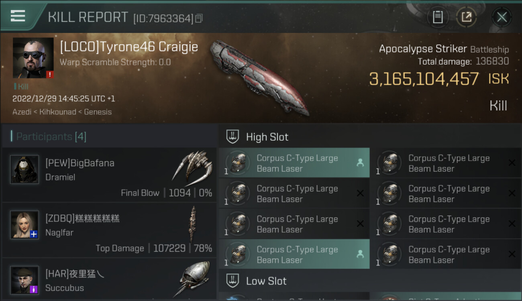Open the HAR Succubus participant entry
The height and width of the screenshot is (301, 522).
pos(109,279)
